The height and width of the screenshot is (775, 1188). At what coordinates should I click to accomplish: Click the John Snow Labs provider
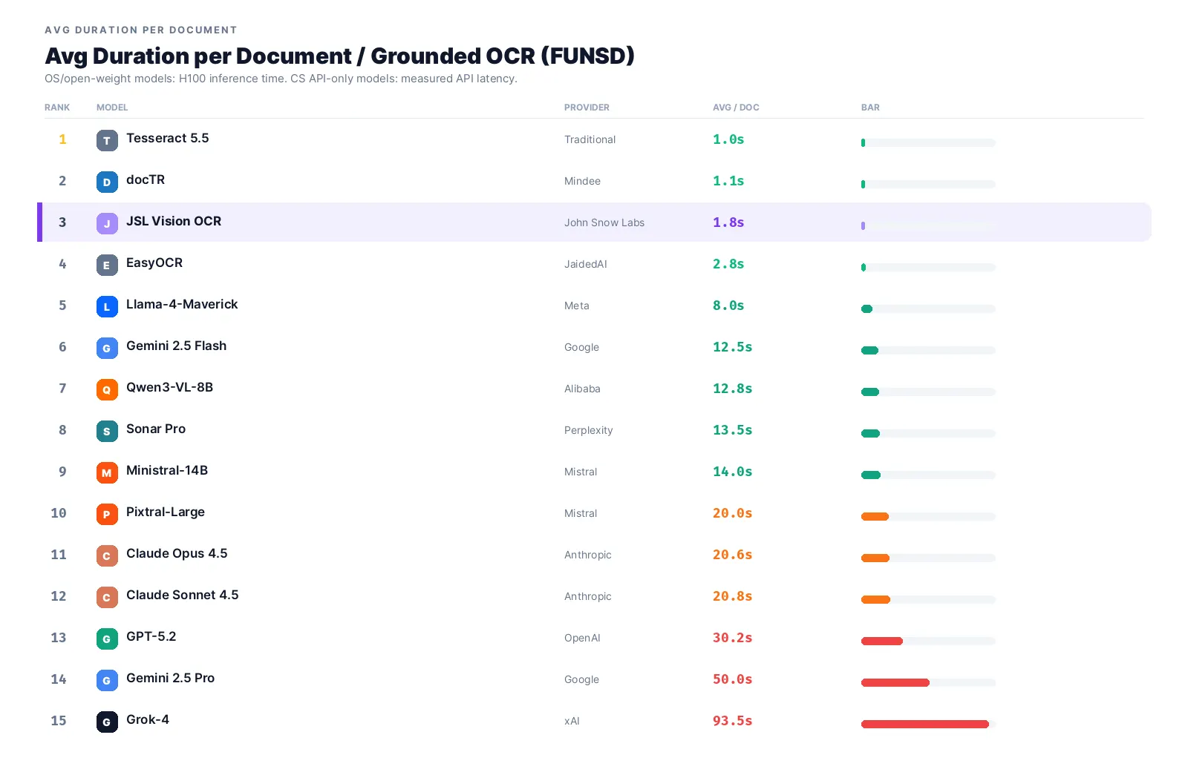click(x=604, y=223)
